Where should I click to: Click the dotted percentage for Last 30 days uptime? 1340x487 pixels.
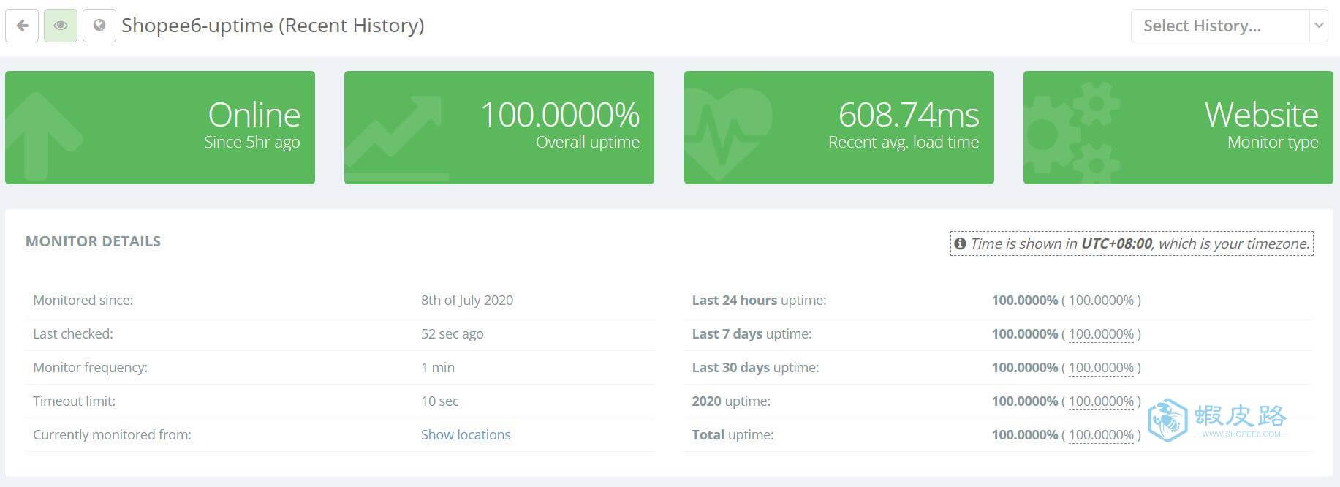pos(1101,368)
